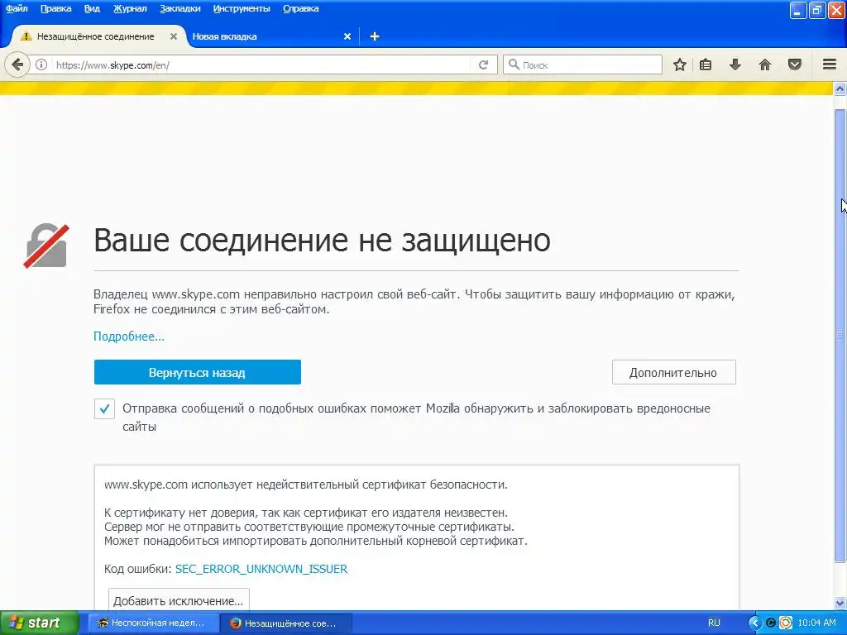Open the Инструменты menu

click(x=242, y=8)
